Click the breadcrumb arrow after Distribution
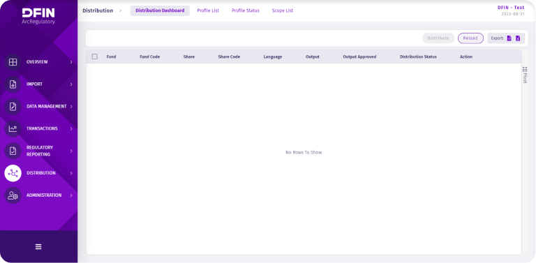Screen dimensions: 536x263 [x=120, y=10]
